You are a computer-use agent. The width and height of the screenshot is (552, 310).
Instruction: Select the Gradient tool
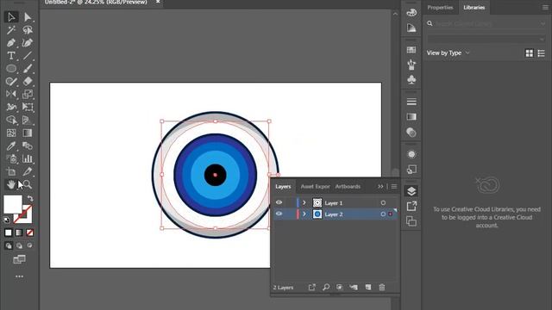pos(28,133)
